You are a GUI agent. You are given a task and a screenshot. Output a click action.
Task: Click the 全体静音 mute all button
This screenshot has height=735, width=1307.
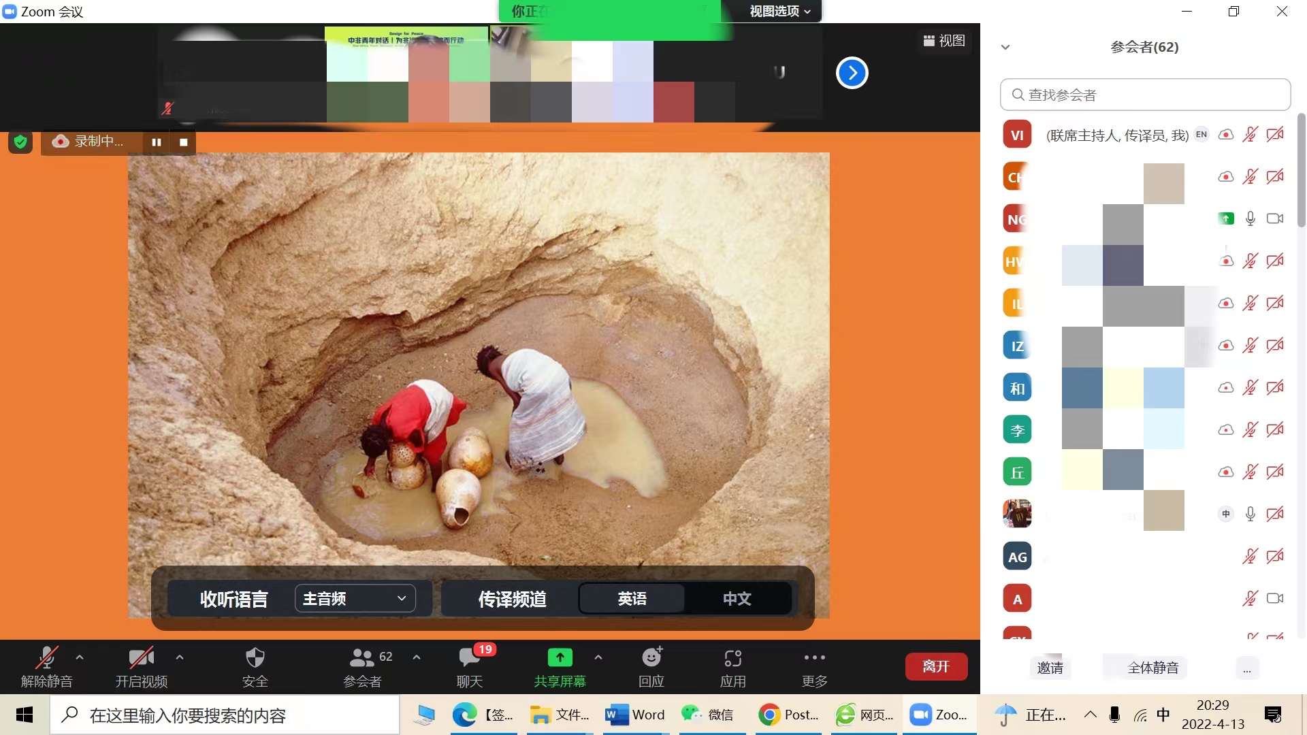1152,668
